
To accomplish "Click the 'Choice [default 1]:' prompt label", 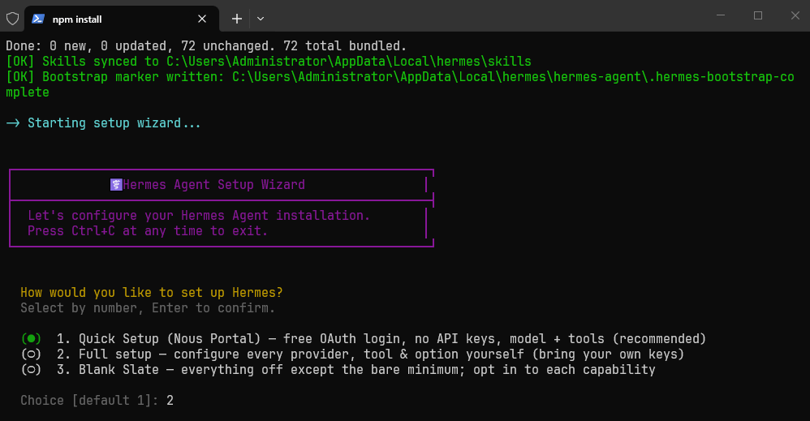I will click(89, 401).
